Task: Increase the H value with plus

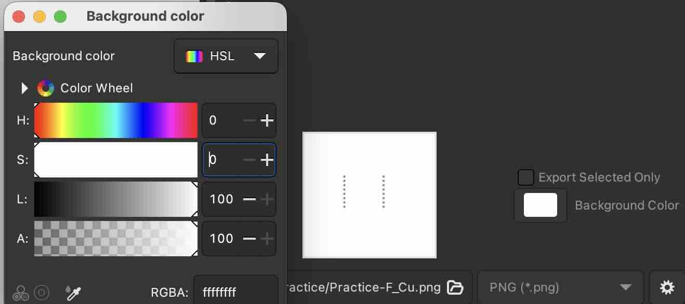Action: tap(267, 120)
